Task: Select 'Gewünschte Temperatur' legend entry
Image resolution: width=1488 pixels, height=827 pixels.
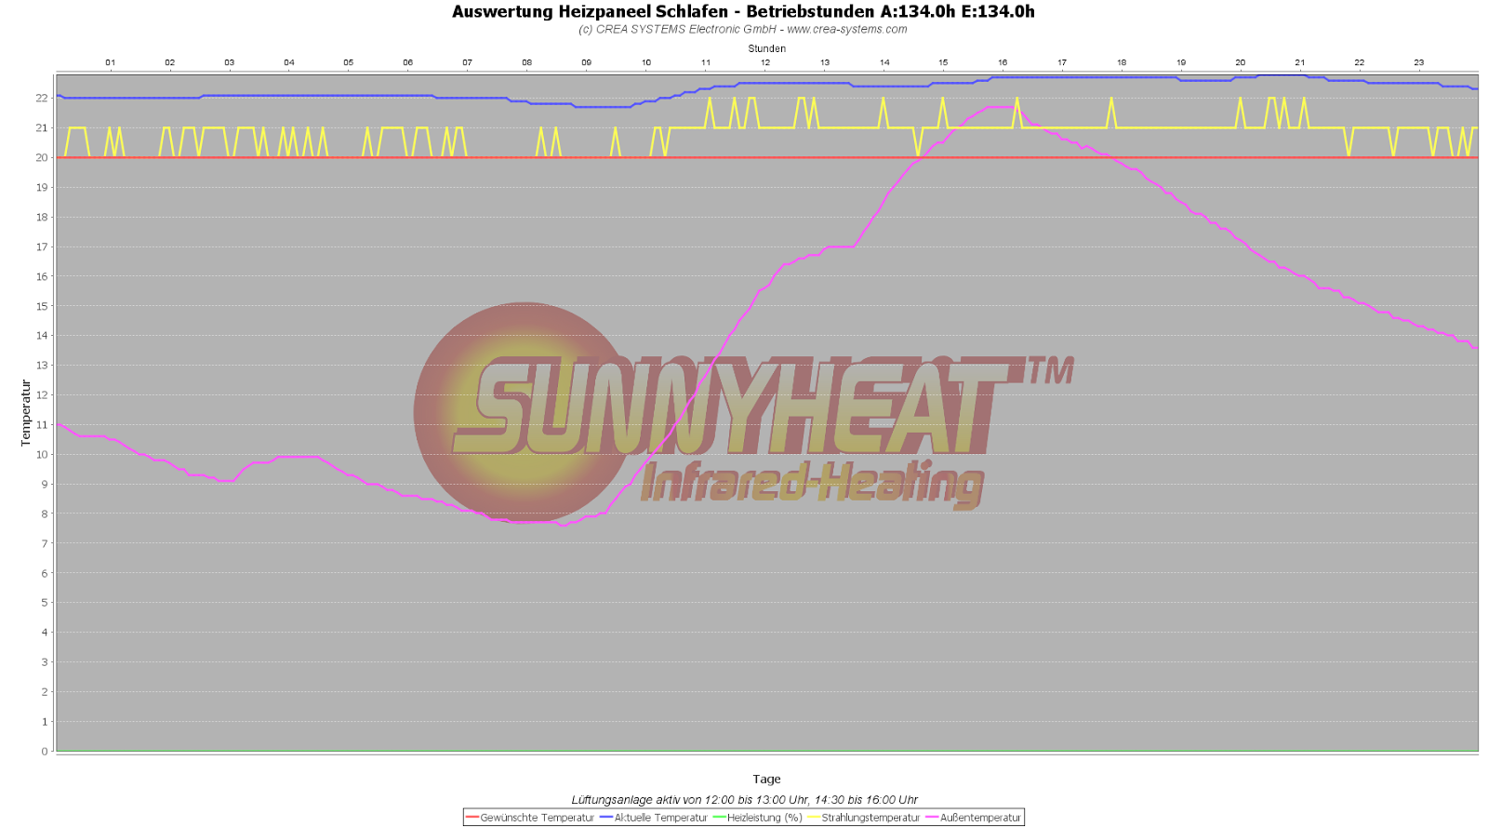Action: 537,818
